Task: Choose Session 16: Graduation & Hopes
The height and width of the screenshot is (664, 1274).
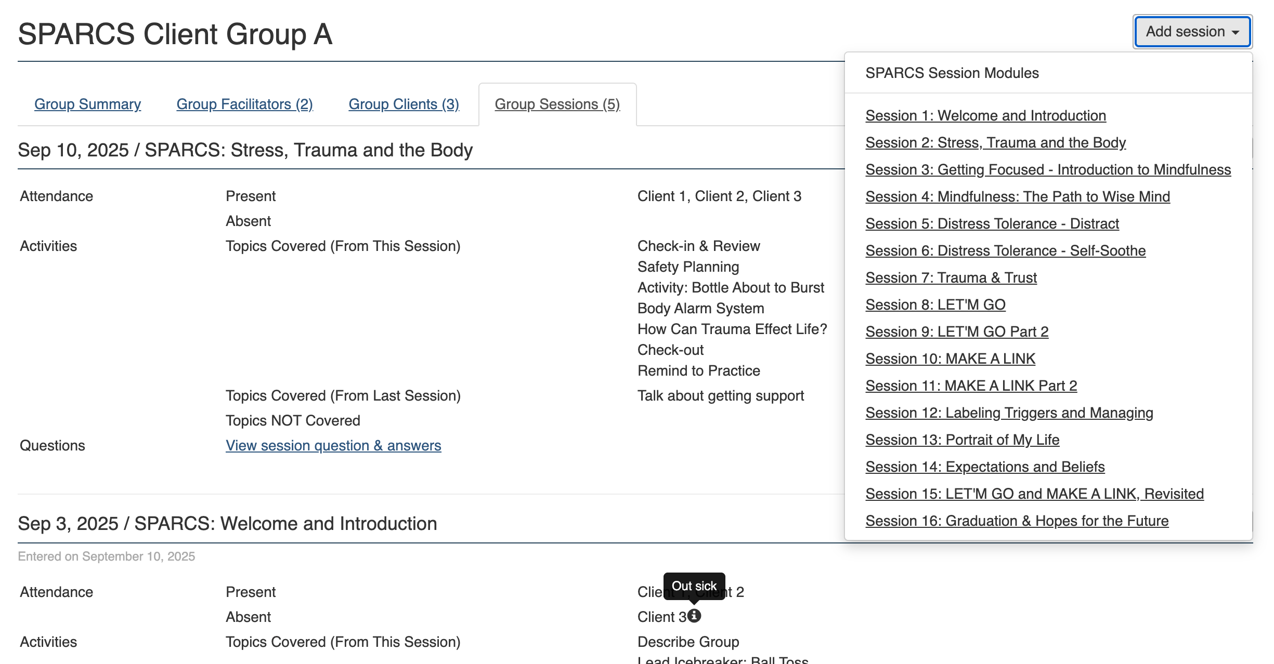Action: (x=1017, y=521)
